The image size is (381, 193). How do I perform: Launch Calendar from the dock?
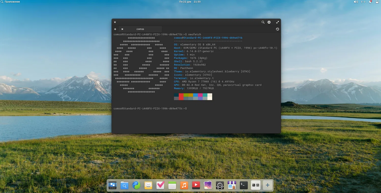click(172, 185)
